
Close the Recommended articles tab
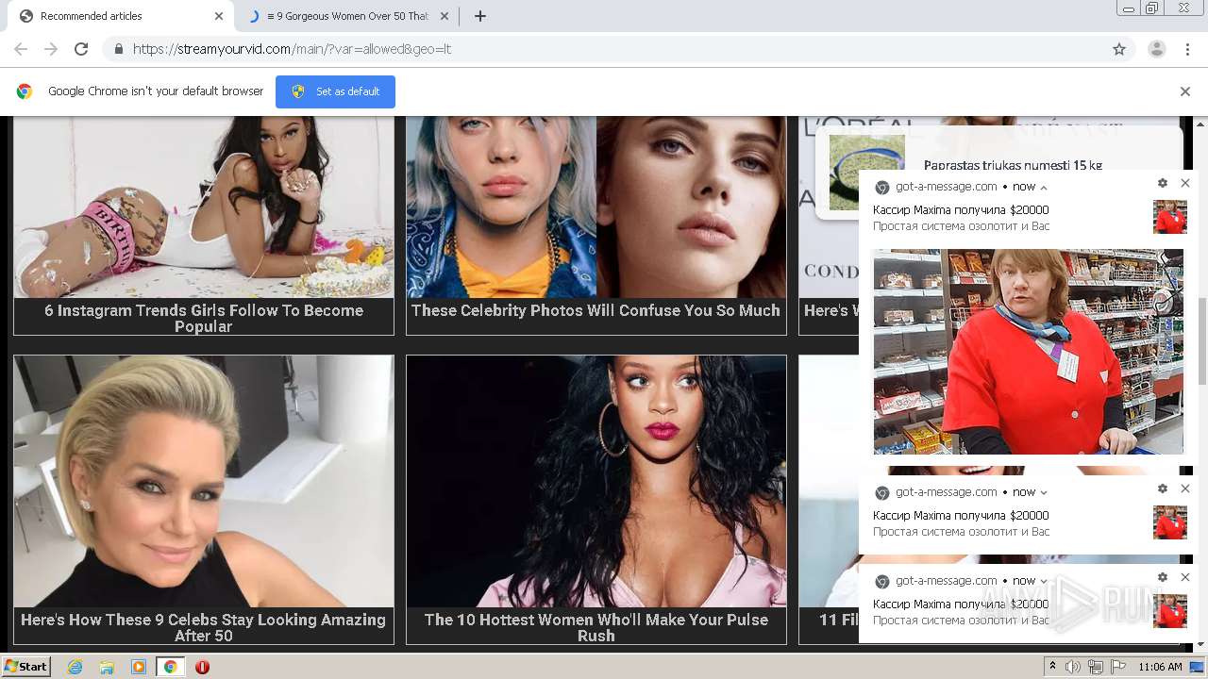point(219,16)
